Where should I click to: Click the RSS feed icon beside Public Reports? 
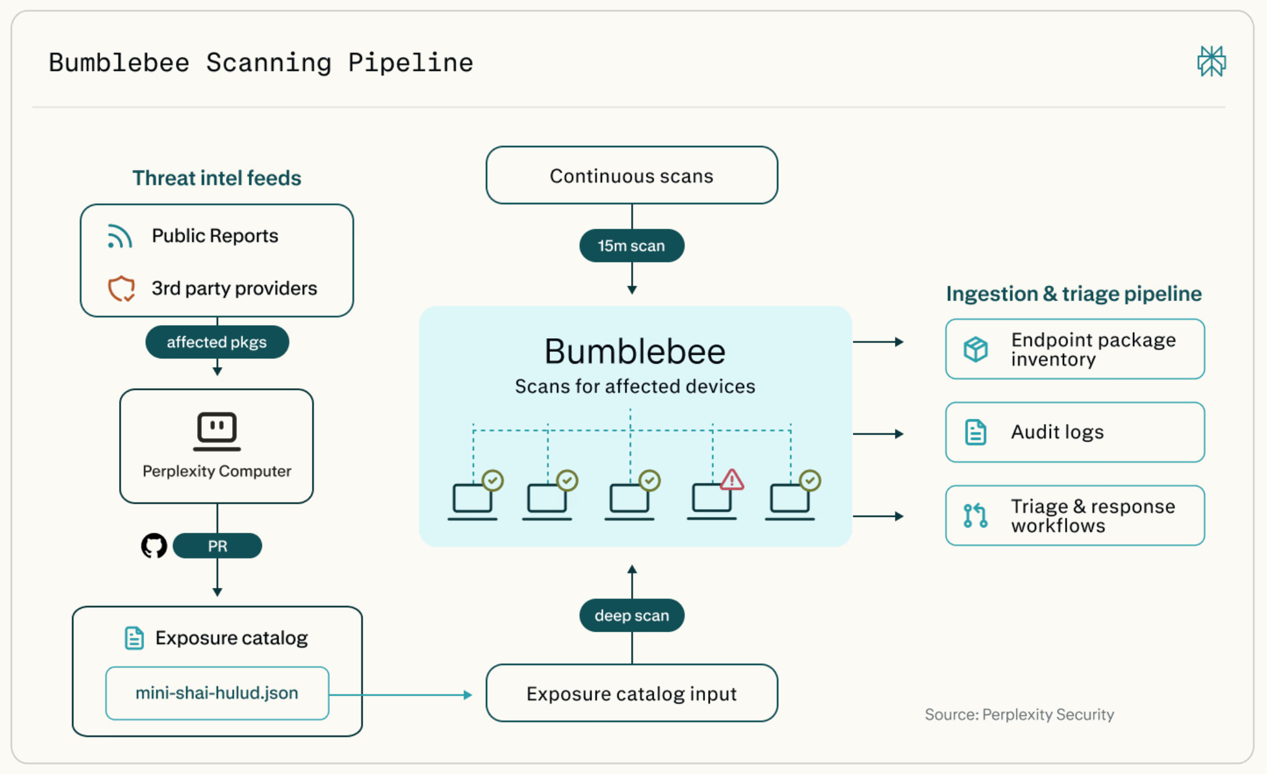[x=120, y=236]
